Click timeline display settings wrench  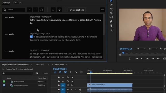76,72
